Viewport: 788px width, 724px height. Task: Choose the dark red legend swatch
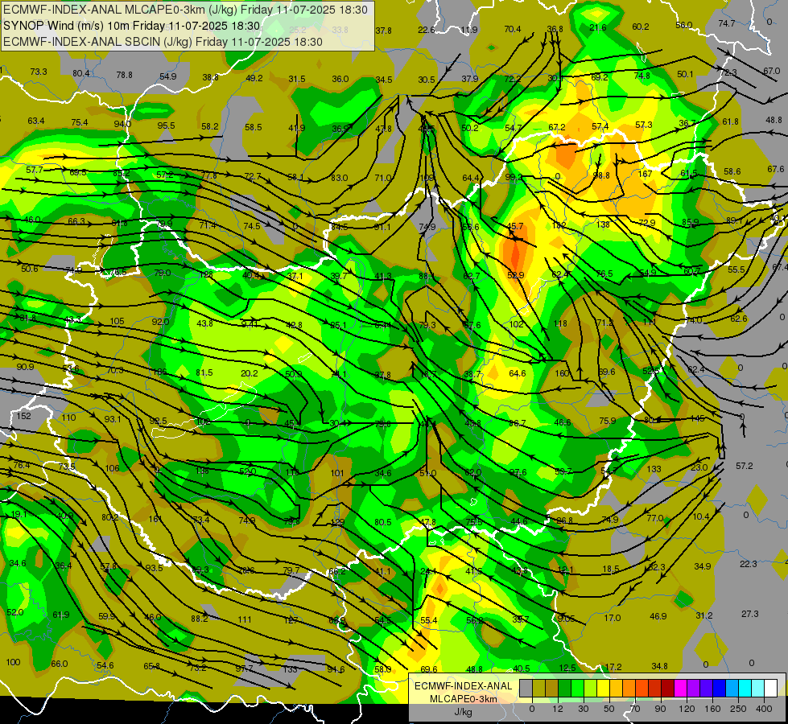(x=668, y=688)
